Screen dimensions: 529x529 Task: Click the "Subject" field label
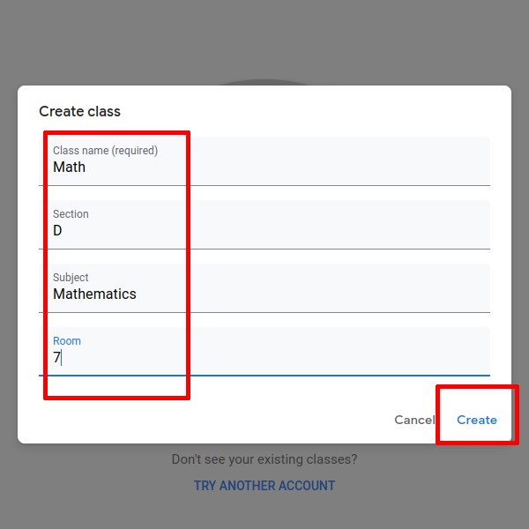pyautogui.click(x=71, y=278)
